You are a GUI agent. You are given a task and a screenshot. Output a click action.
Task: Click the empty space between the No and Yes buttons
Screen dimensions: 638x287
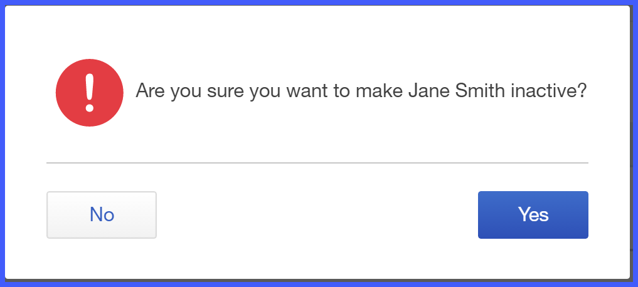pyautogui.click(x=317, y=215)
